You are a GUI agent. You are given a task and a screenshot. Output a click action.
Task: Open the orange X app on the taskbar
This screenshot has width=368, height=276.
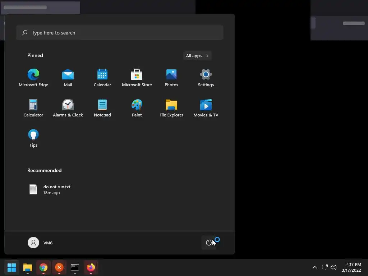click(x=59, y=267)
